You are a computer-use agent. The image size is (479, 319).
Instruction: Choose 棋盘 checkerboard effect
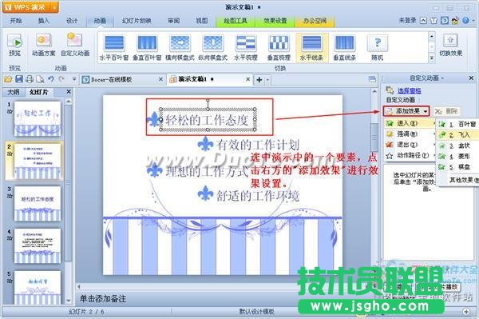[x=458, y=167]
